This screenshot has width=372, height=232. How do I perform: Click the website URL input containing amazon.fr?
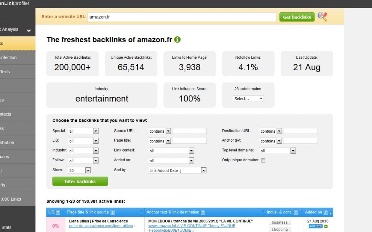(x=182, y=17)
